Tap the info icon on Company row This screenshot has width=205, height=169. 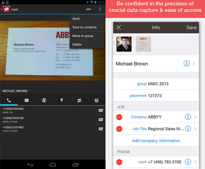(x=188, y=117)
